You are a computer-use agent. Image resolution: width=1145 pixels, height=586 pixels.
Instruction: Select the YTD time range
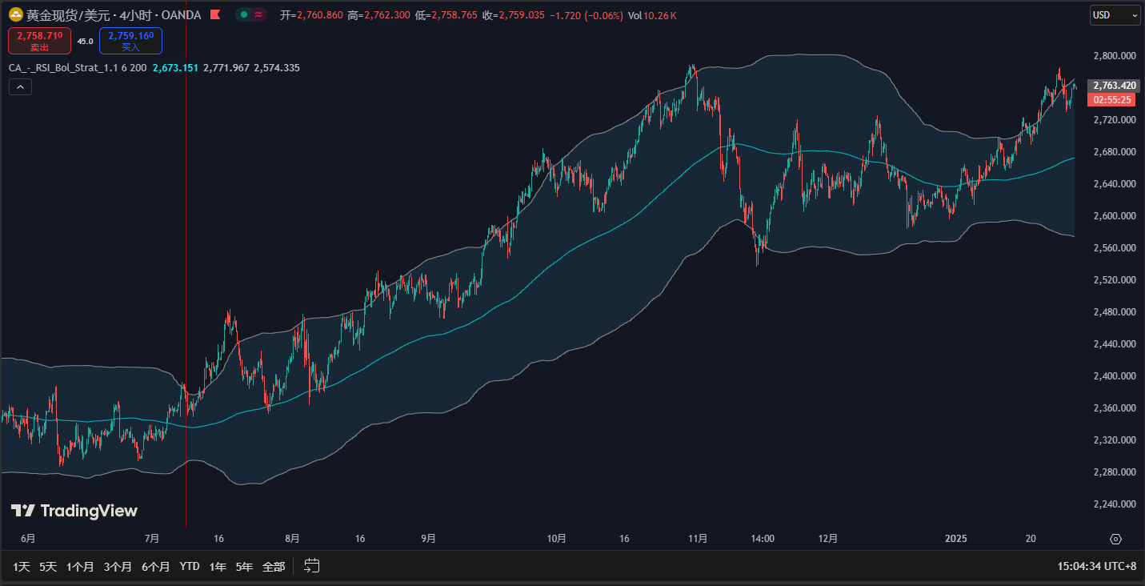(x=190, y=566)
